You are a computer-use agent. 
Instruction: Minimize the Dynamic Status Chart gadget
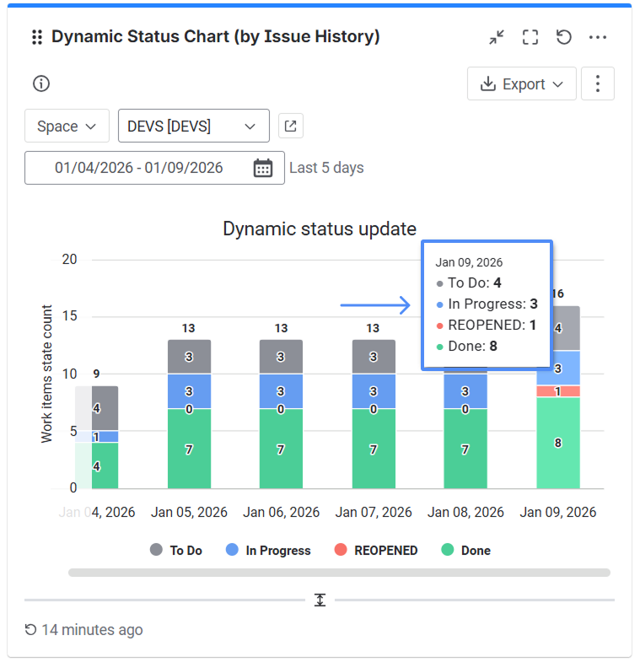click(497, 37)
